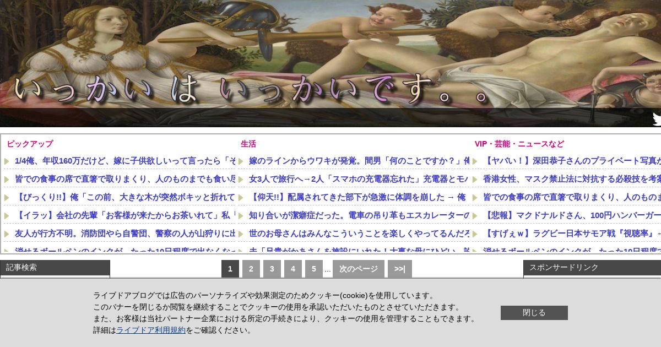This screenshot has height=347, width=661.
Task: Jump to last page with >>| button
Action: 400,269
